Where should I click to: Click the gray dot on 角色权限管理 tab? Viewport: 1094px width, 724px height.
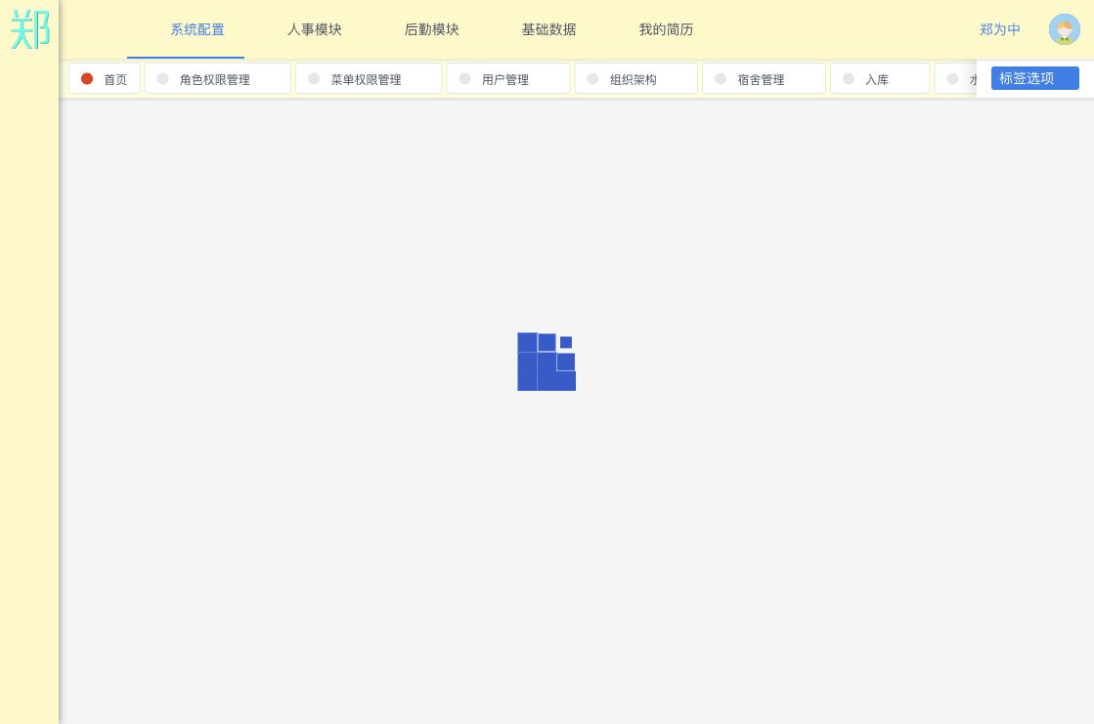162,79
